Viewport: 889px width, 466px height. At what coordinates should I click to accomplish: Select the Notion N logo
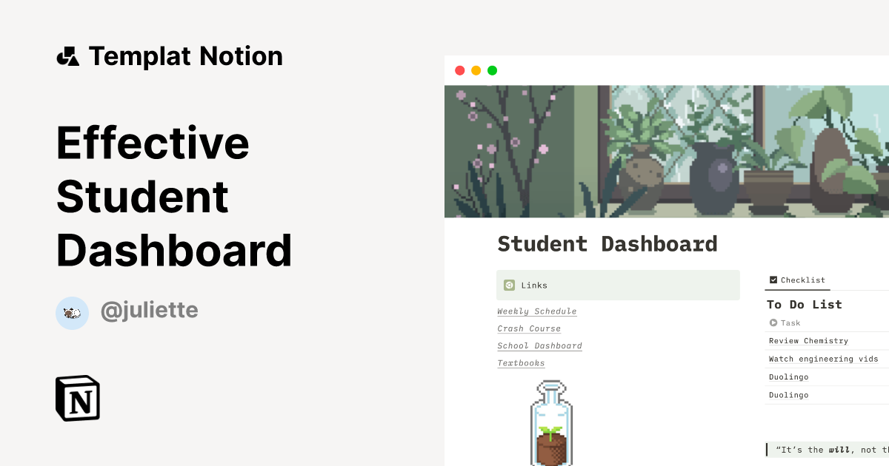(x=77, y=398)
